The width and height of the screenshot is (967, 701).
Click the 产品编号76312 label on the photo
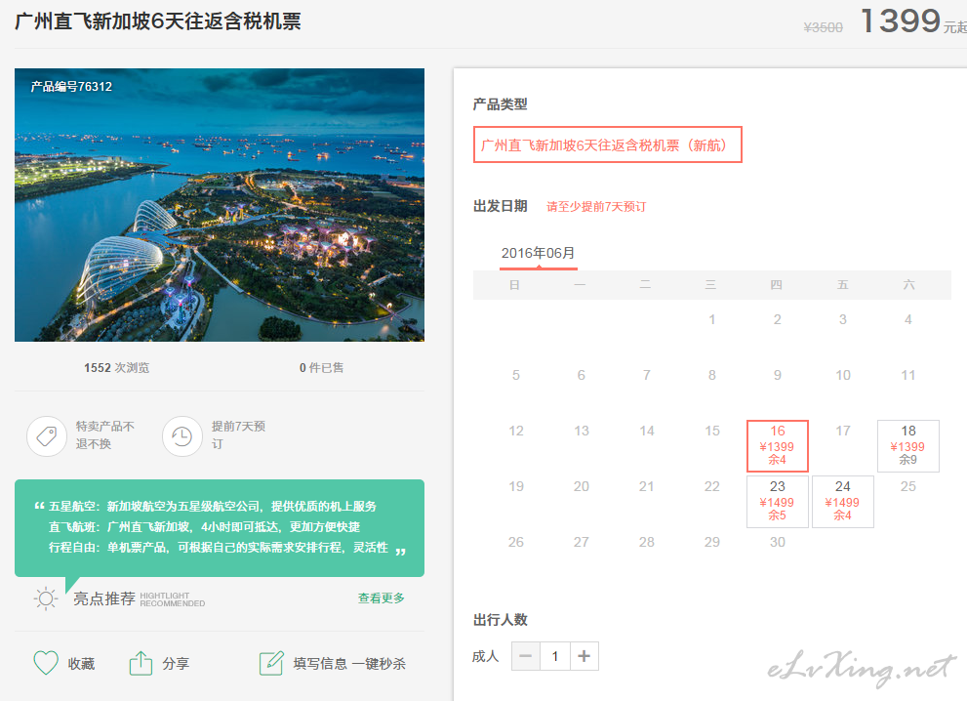click(71, 87)
